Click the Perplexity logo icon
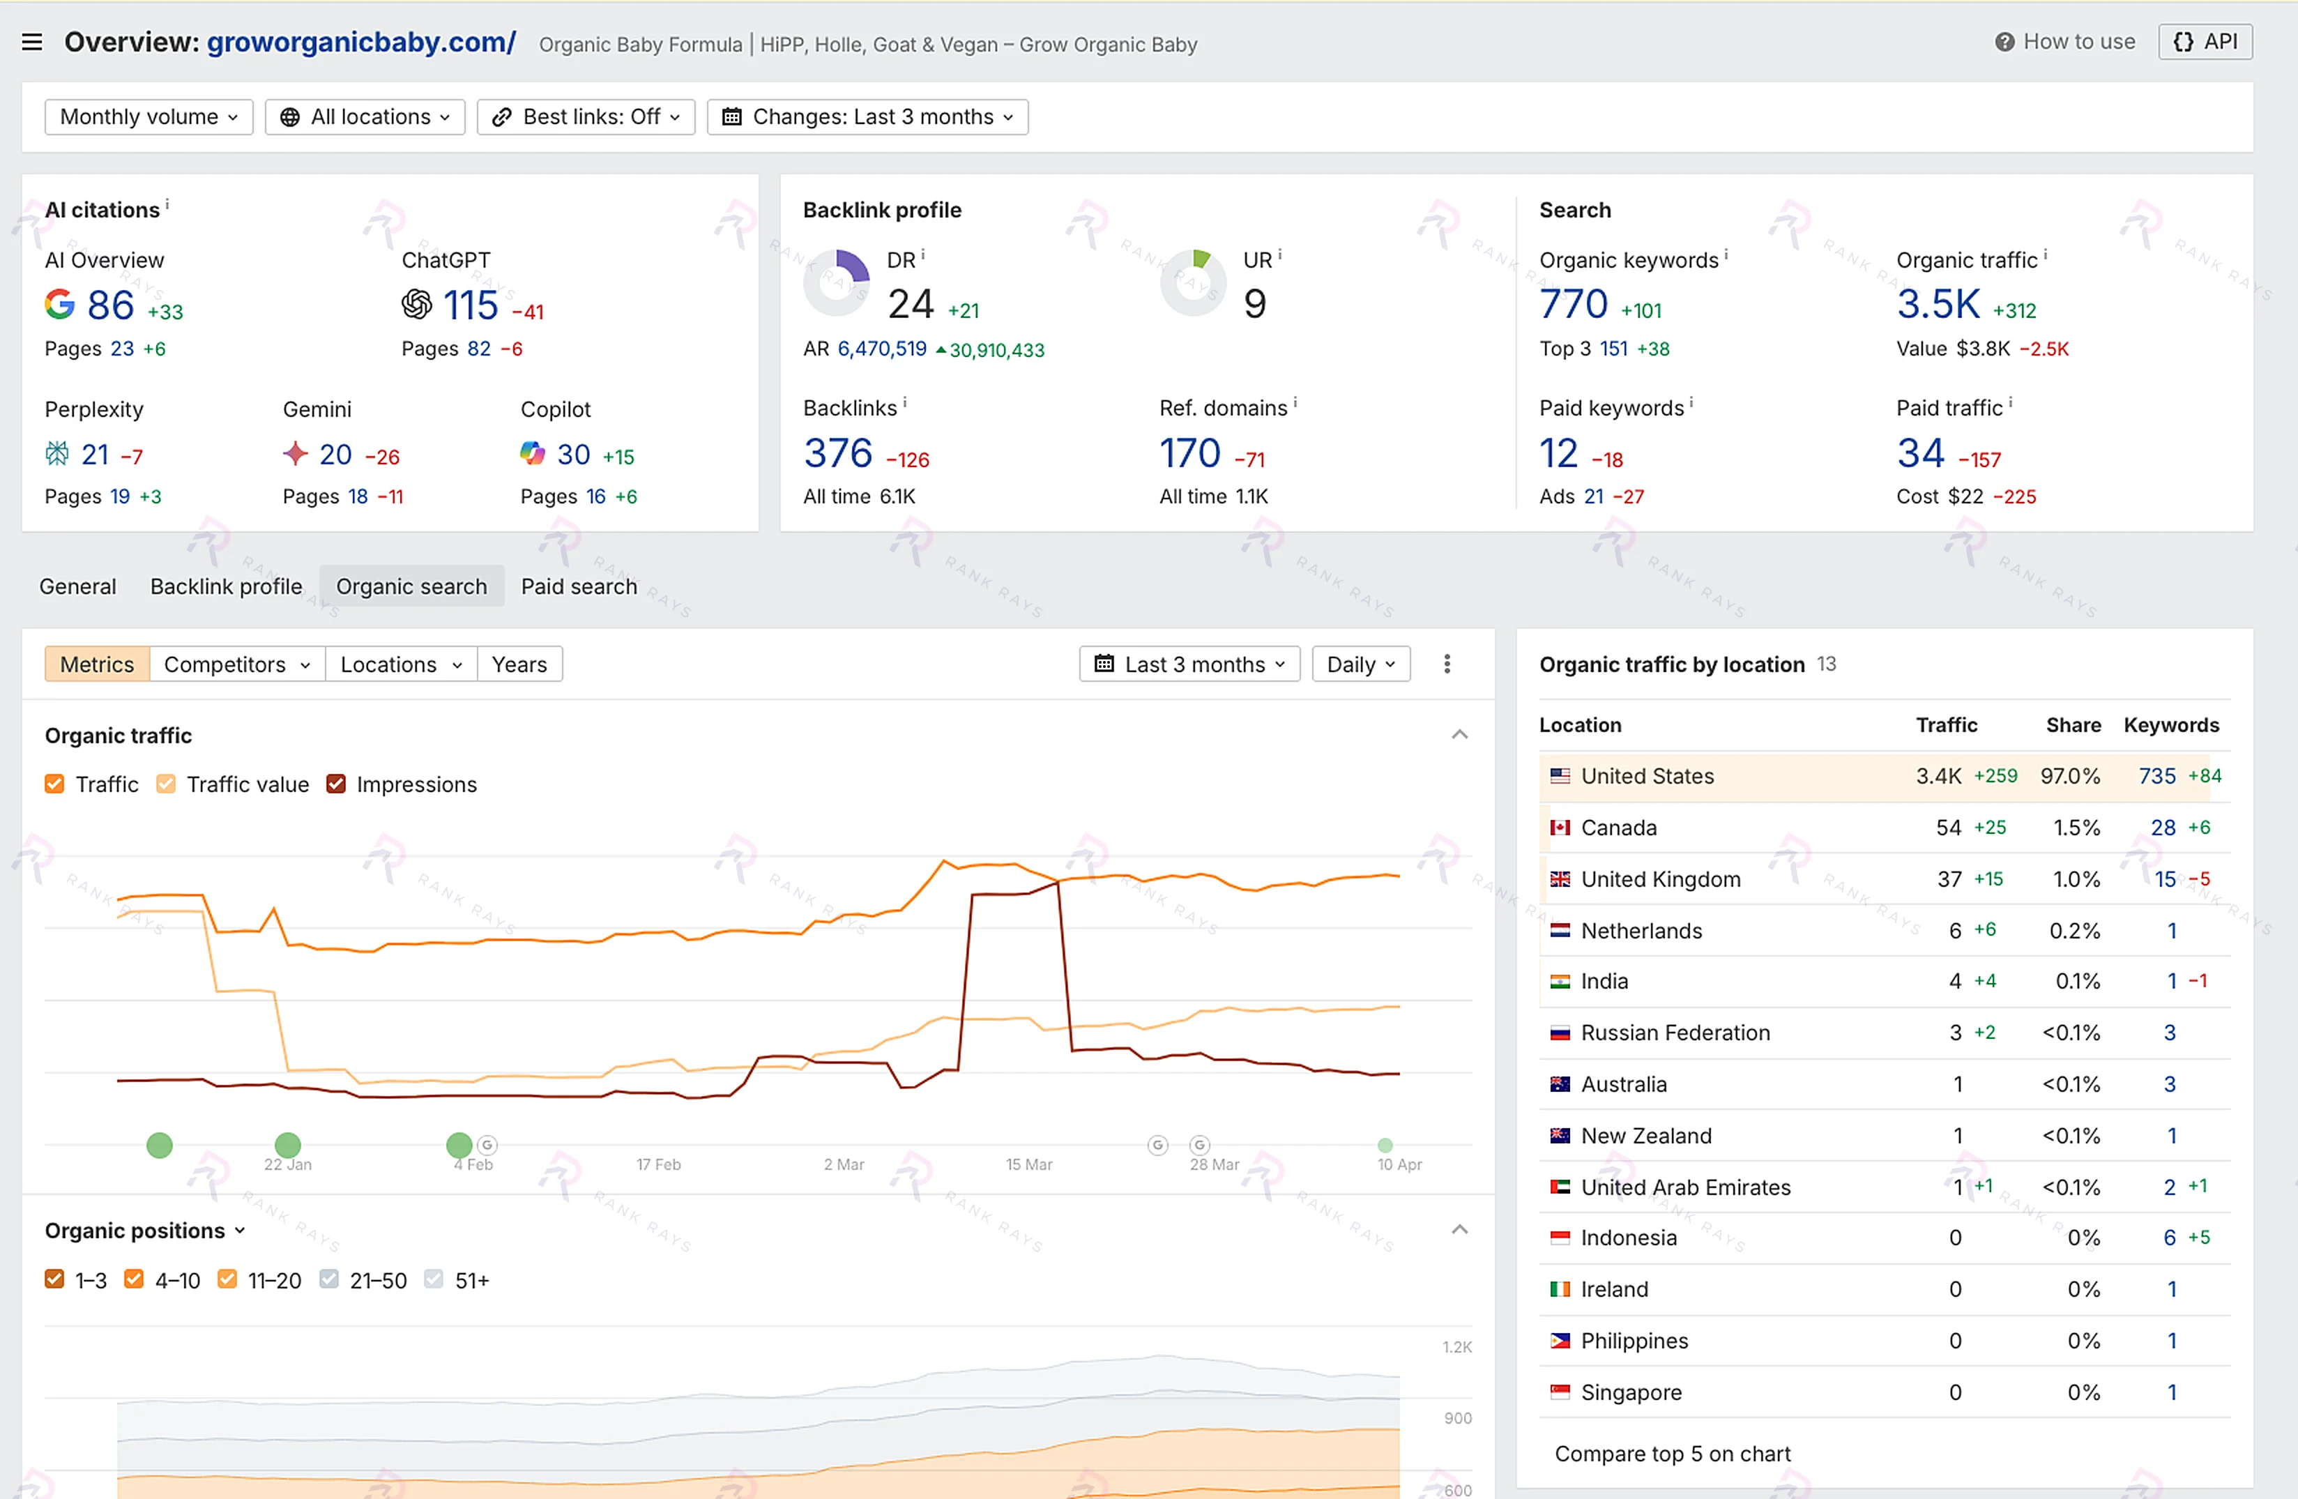Image resolution: width=2298 pixels, height=1499 pixels. click(57, 453)
